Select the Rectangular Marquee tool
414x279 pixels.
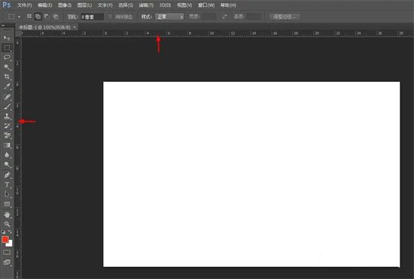pos(7,47)
